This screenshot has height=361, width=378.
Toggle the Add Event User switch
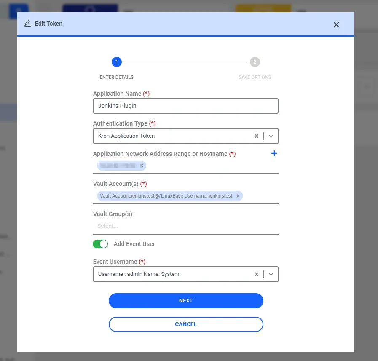click(100, 244)
